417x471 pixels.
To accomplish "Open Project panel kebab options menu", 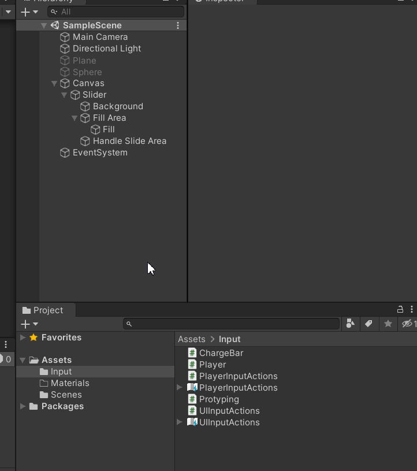I will (412, 309).
